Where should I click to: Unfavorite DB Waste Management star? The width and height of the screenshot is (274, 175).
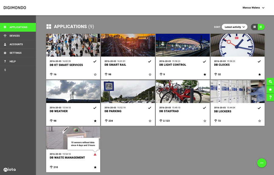pos(95,167)
